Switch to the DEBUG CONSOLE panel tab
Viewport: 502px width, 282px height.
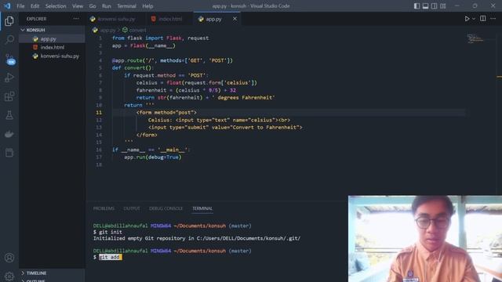pos(166,208)
